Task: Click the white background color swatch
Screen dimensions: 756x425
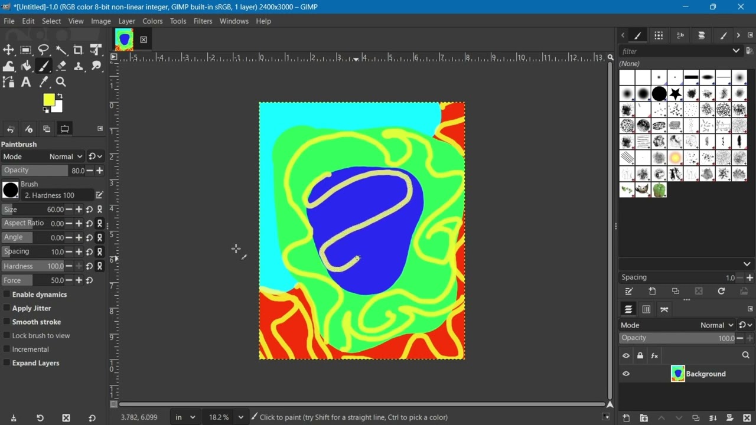Action: 58,108
